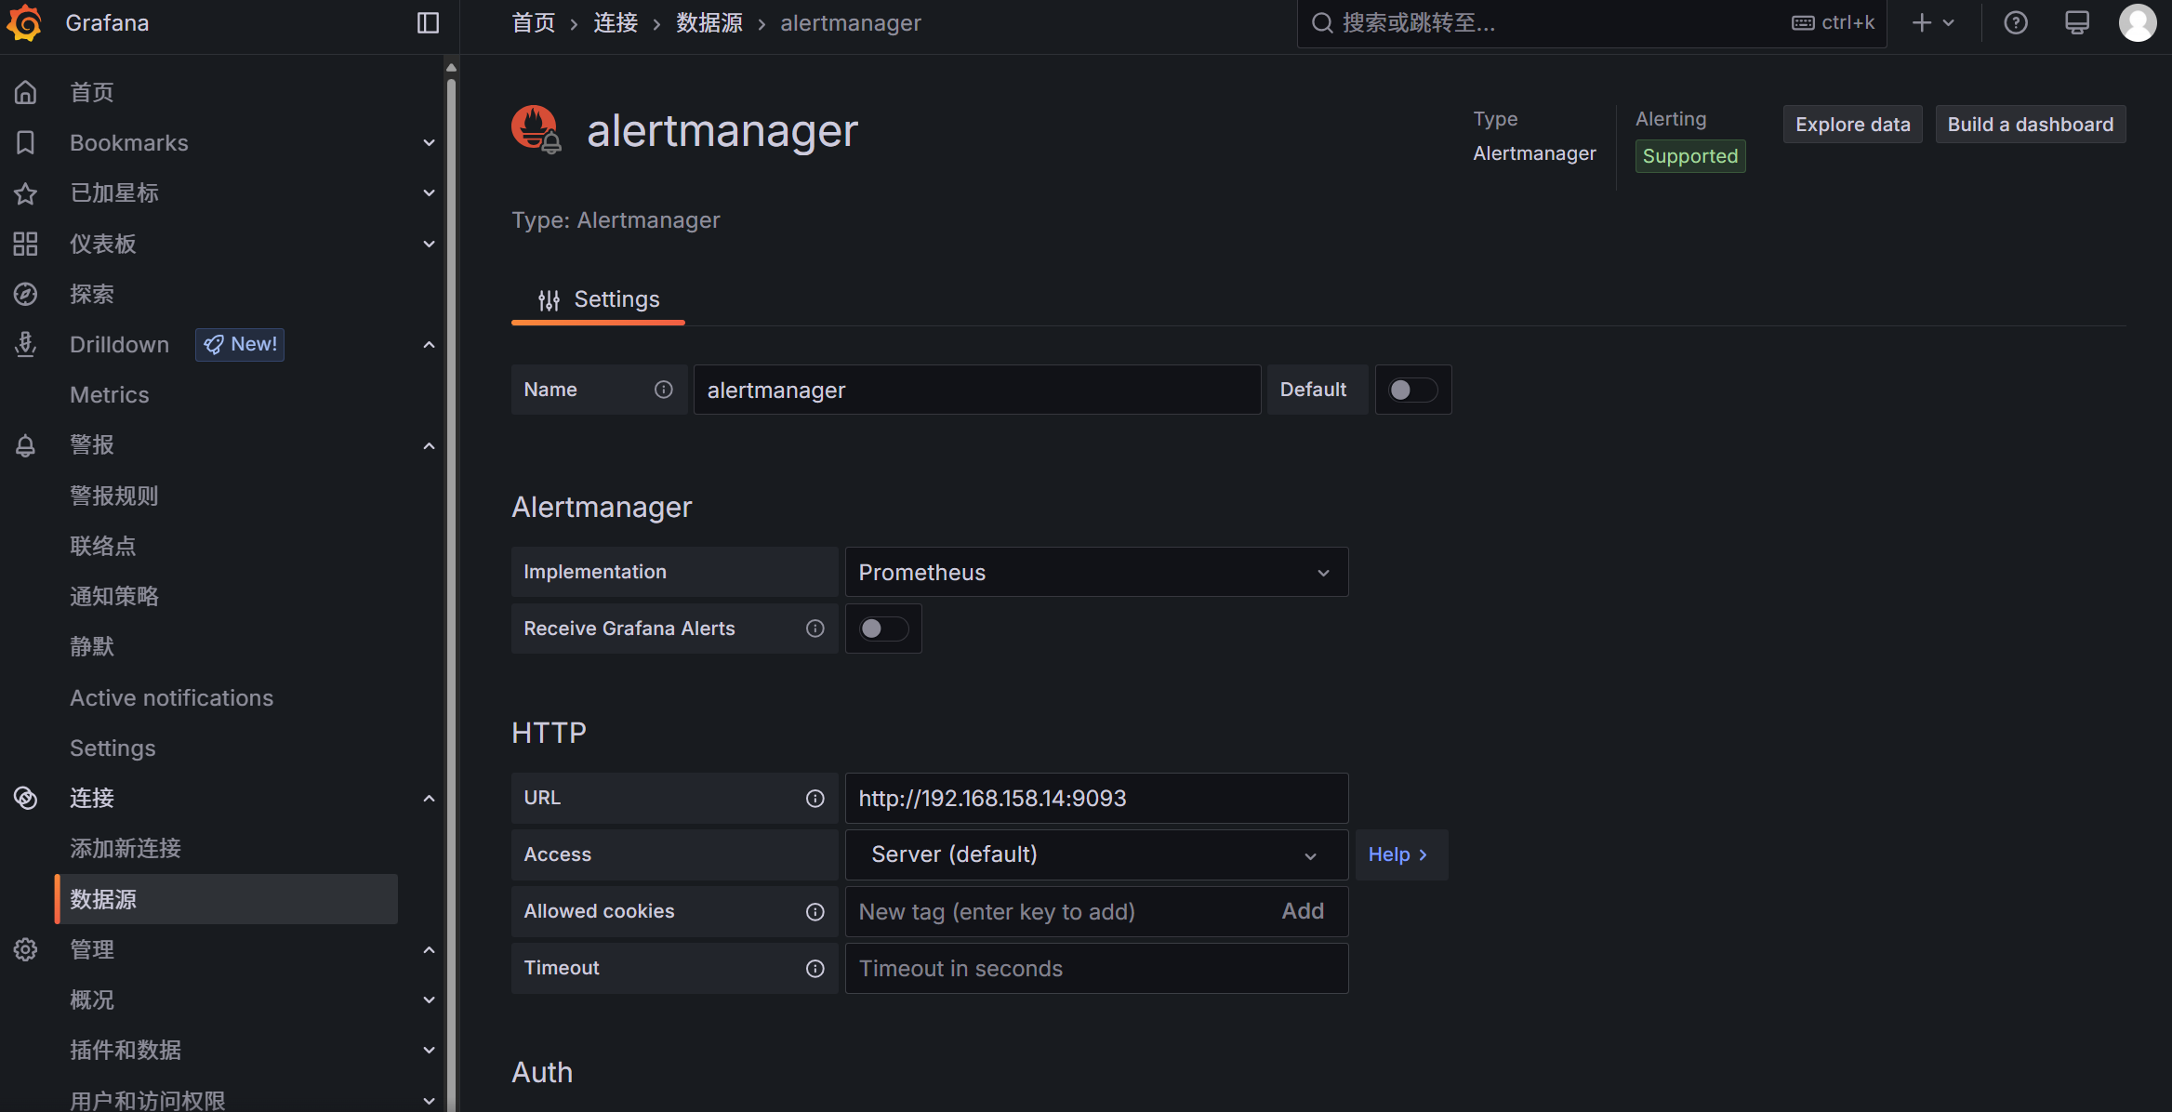The image size is (2172, 1112).
Task: Click the Starred star icon in sidebar
Action: [25, 193]
